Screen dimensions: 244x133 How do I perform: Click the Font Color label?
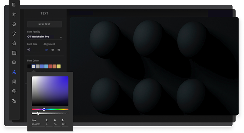tap(33, 61)
